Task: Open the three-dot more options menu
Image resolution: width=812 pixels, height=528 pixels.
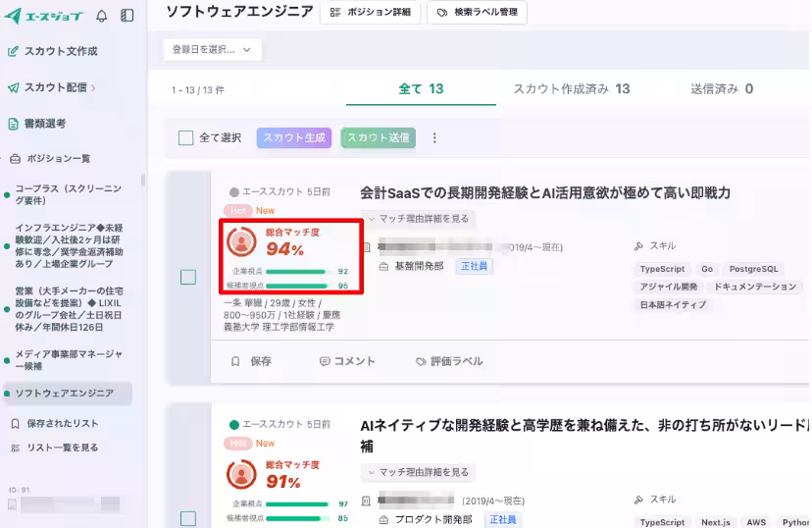Action: (x=434, y=137)
